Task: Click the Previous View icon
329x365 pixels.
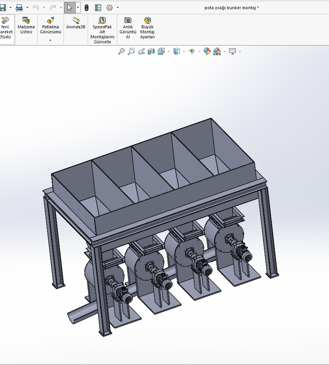Action: click(141, 51)
